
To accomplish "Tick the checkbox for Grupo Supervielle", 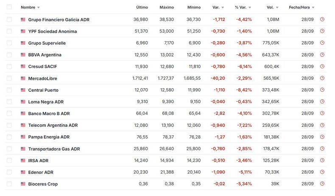I will coord(9,43).
